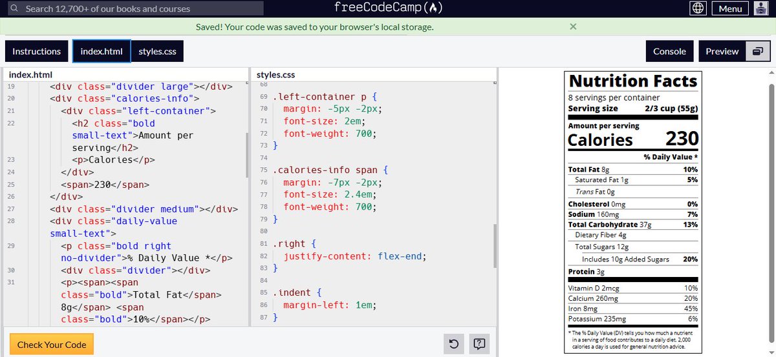The image size is (776, 357).
Task: Toggle the Preview panel
Action: (x=722, y=52)
